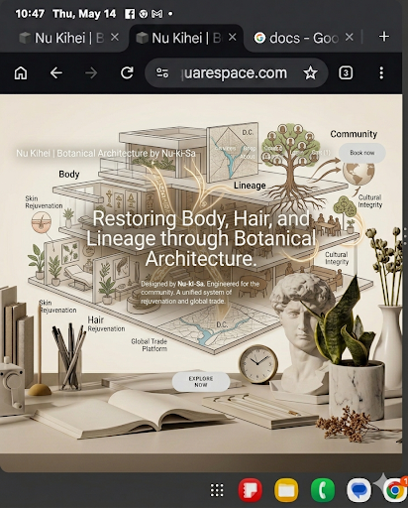Open the tab switcher showing 3 tabs
The height and width of the screenshot is (508, 408).
(x=346, y=72)
